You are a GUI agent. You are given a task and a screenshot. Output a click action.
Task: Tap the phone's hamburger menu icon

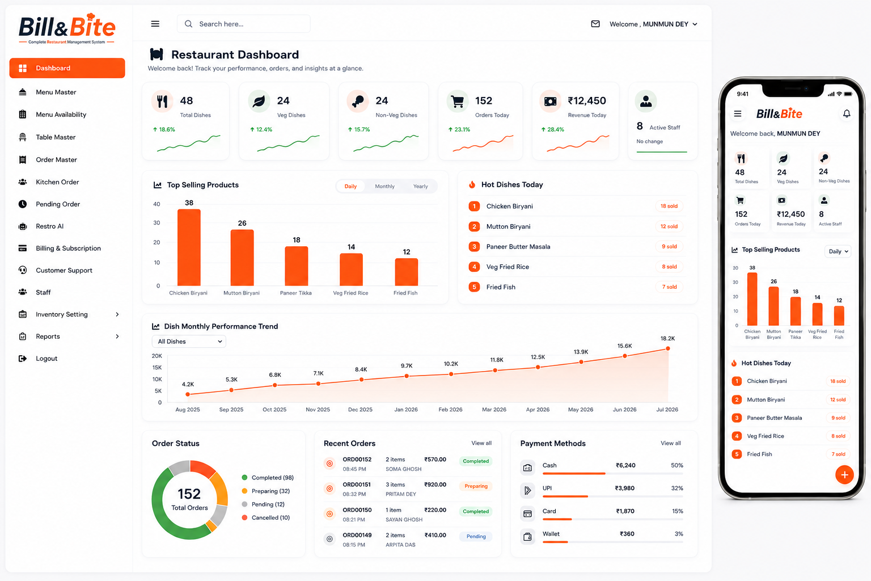738,113
